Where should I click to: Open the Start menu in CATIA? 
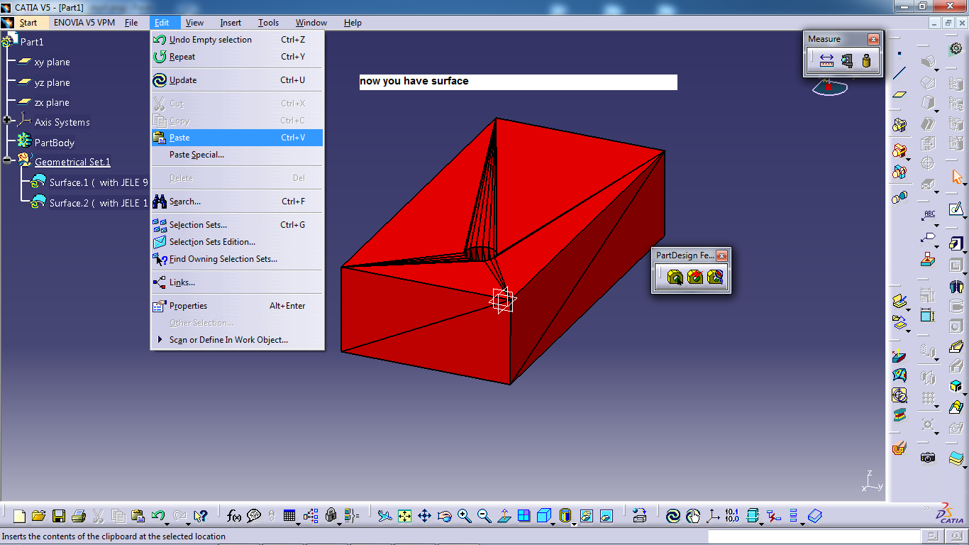point(28,23)
